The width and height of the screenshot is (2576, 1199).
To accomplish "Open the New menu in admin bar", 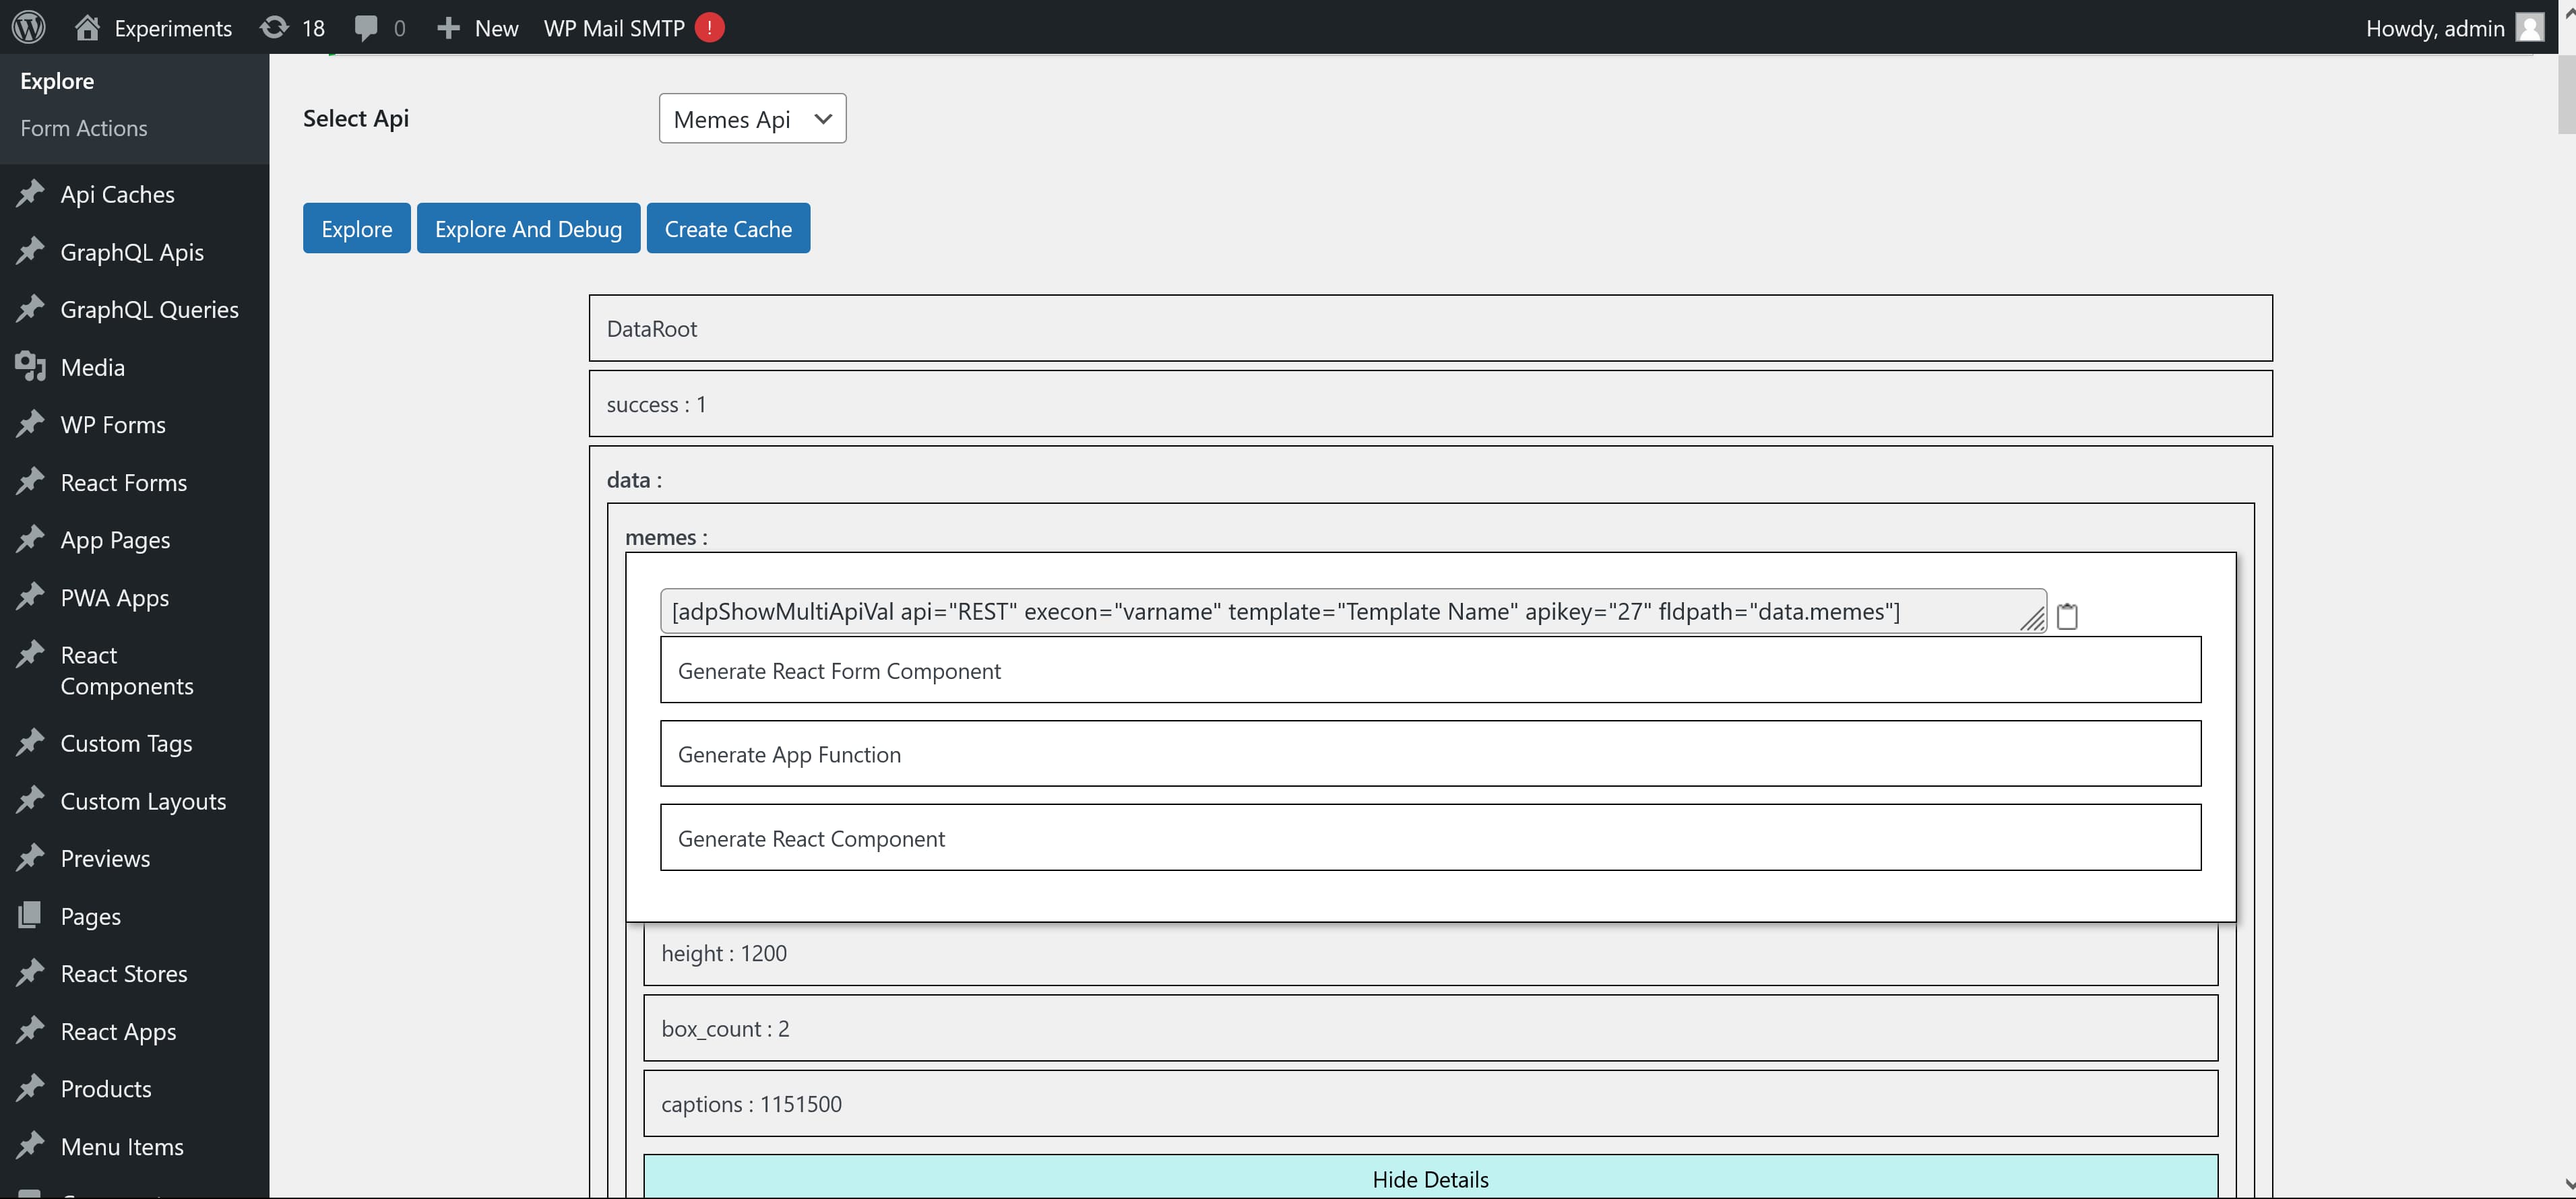I will coord(478,27).
